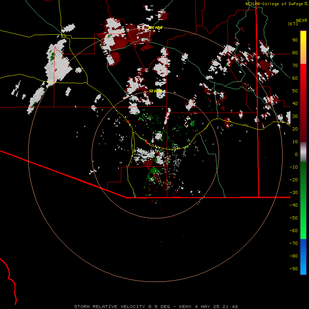Image resolution: width=309 pixels, height=309 pixels.
Task: Click the -40 value on velocity scale
Action: [294, 205]
